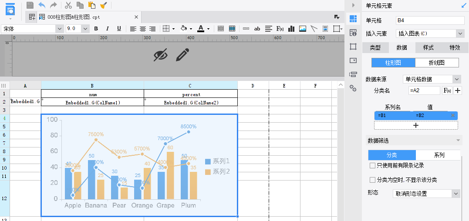Image resolution: width=469 pixels, height=221 pixels.
Task: Edit the parameter panel with pencil icon
Action: (182, 55)
